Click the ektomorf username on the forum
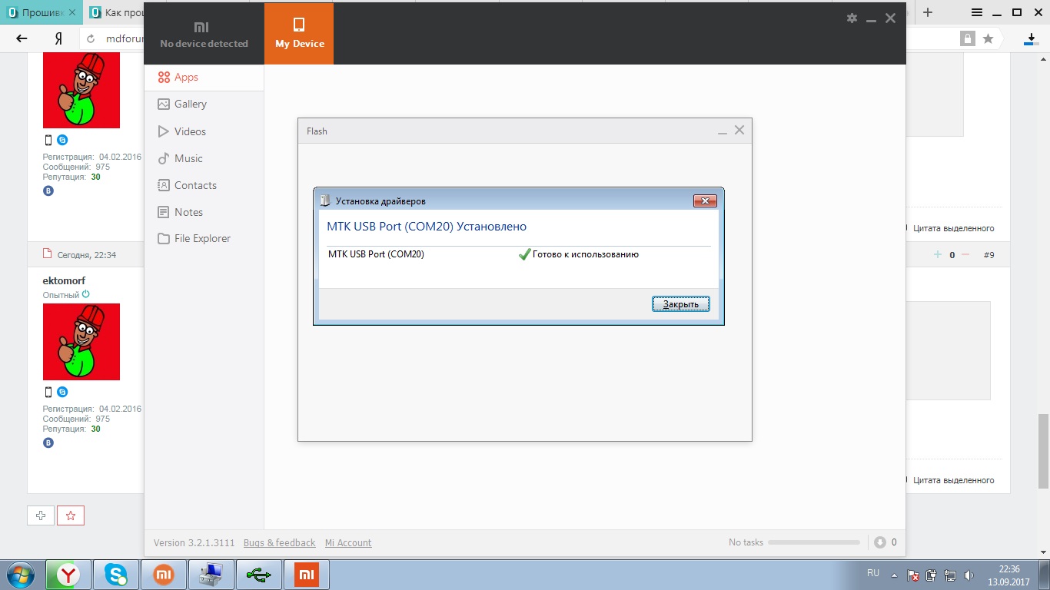 [64, 280]
